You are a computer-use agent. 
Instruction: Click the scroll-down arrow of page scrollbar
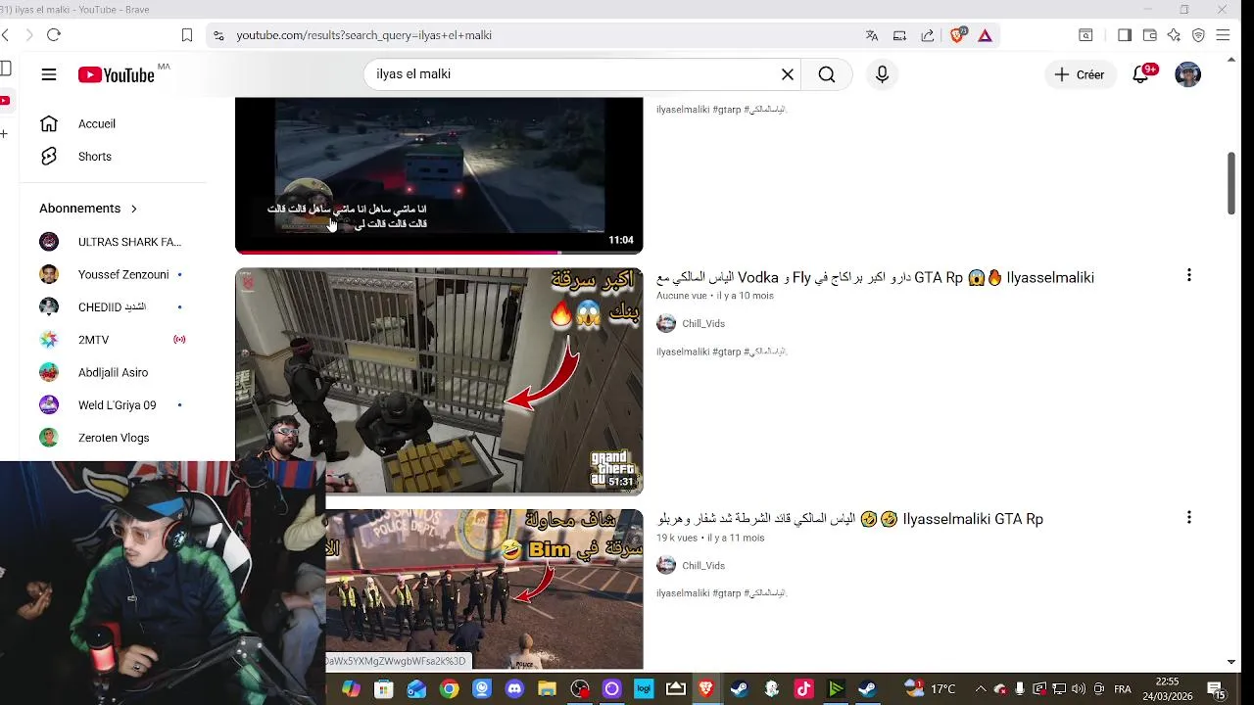pyautogui.click(x=1231, y=662)
